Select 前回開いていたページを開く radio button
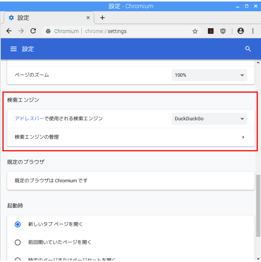The image size is (261, 262). click(18, 242)
